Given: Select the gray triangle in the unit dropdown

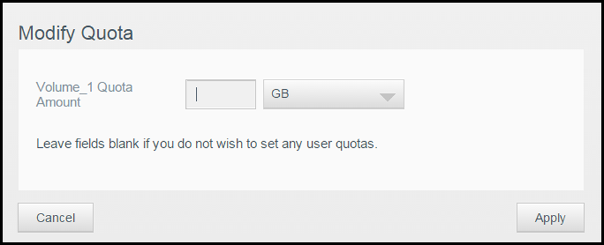Looking at the screenshot, I should 387,97.
